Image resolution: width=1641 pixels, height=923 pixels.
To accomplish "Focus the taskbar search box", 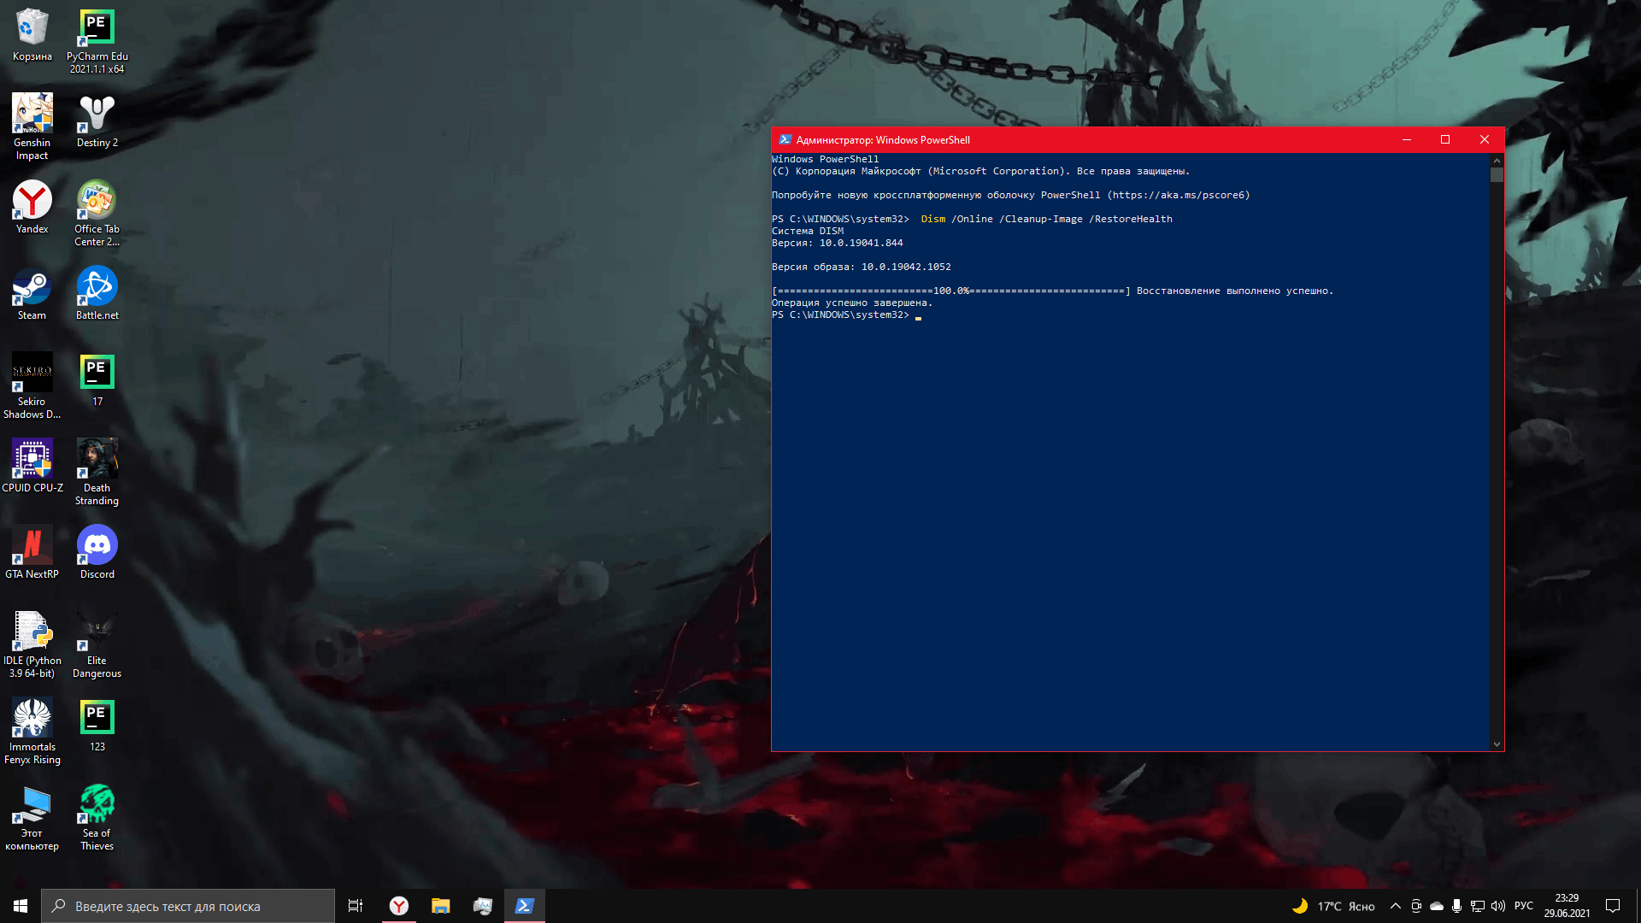I will pyautogui.click(x=188, y=906).
